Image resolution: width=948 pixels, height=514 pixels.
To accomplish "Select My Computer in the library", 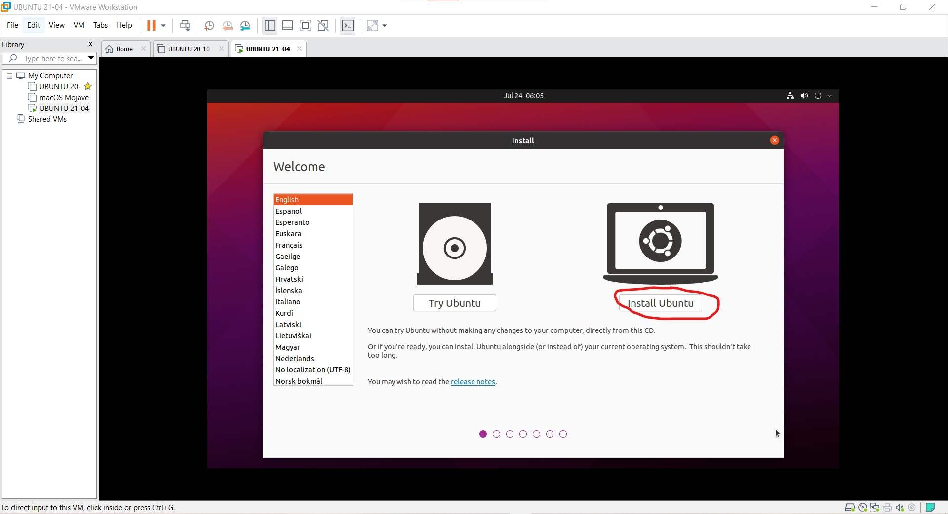I will pos(50,76).
